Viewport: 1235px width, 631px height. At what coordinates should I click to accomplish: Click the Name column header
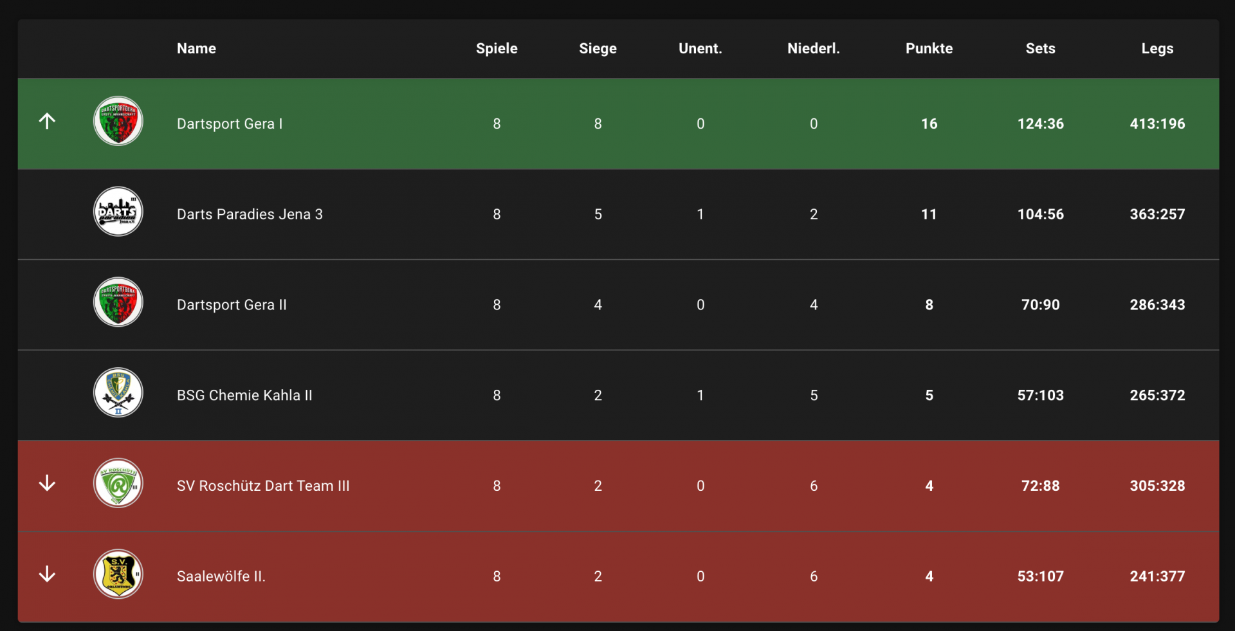pos(196,48)
